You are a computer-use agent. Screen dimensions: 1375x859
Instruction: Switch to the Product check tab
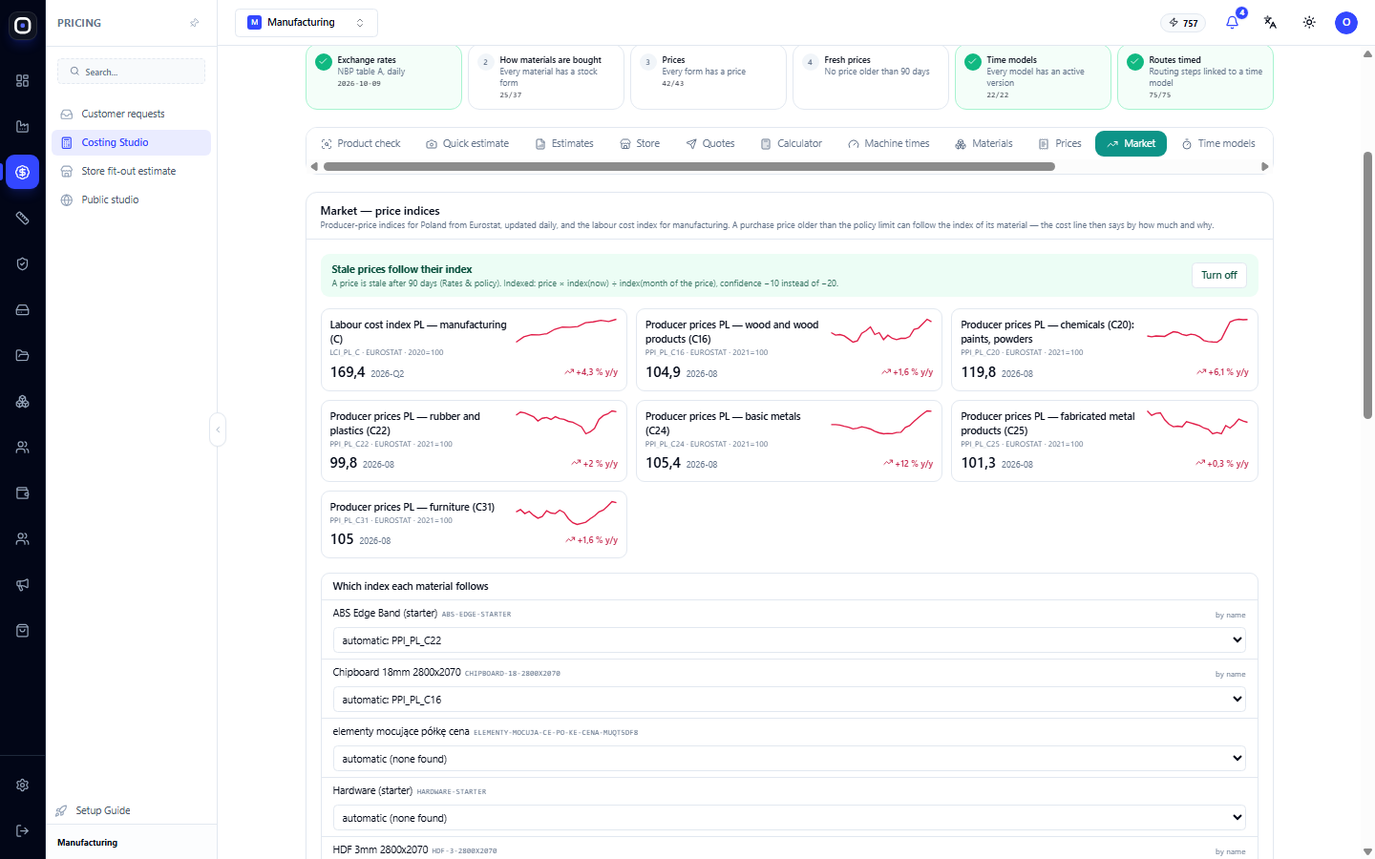coord(361,144)
